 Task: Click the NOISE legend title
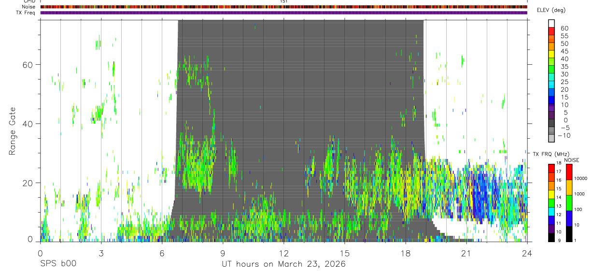click(572, 160)
